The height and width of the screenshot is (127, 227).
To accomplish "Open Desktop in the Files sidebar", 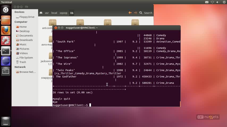I will [x=23, y=31].
